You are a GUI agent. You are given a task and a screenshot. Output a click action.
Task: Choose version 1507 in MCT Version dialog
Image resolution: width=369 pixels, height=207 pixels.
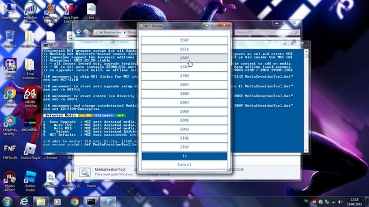click(x=184, y=40)
